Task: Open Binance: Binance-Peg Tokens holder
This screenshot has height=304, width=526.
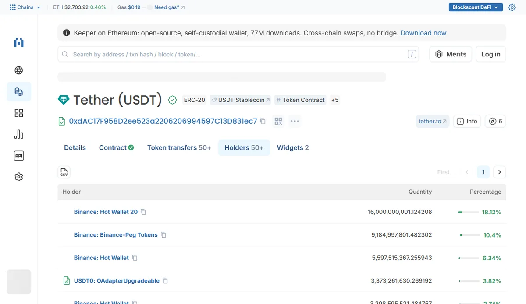Action: [x=116, y=235]
